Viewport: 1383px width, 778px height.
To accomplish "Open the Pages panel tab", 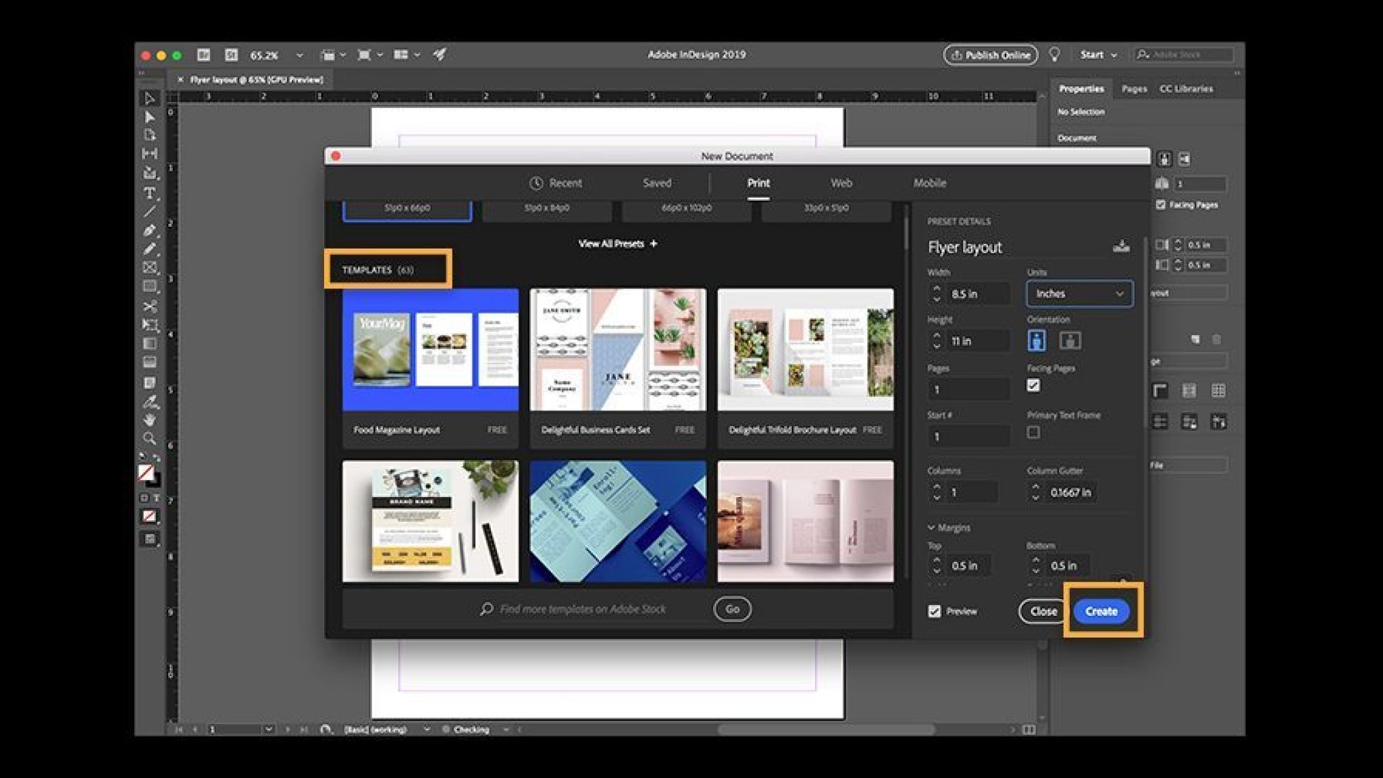I will pyautogui.click(x=1133, y=88).
